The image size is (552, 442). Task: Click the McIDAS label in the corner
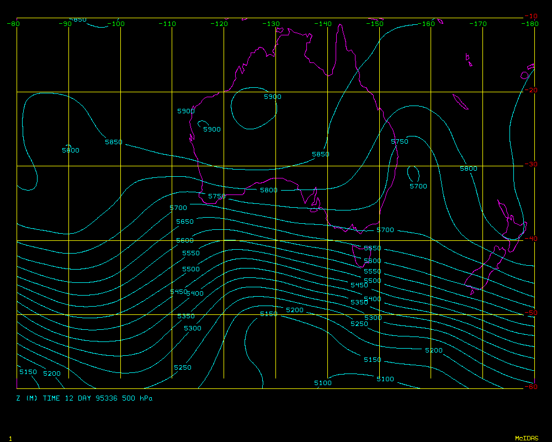click(527, 438)
